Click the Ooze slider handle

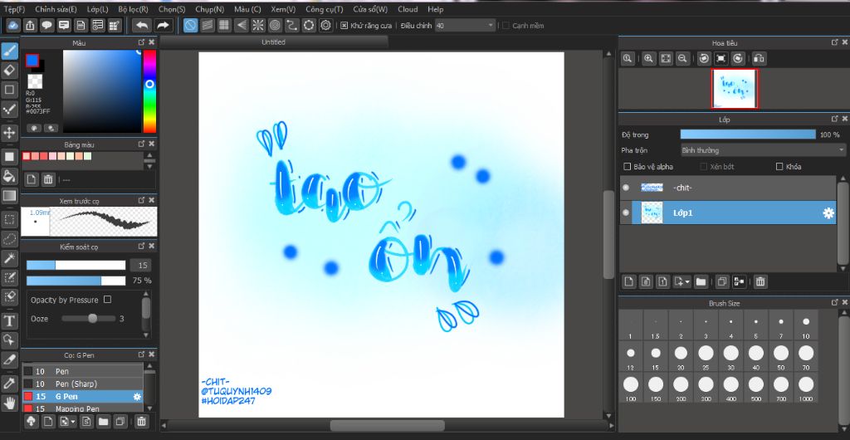click(93, 319)
